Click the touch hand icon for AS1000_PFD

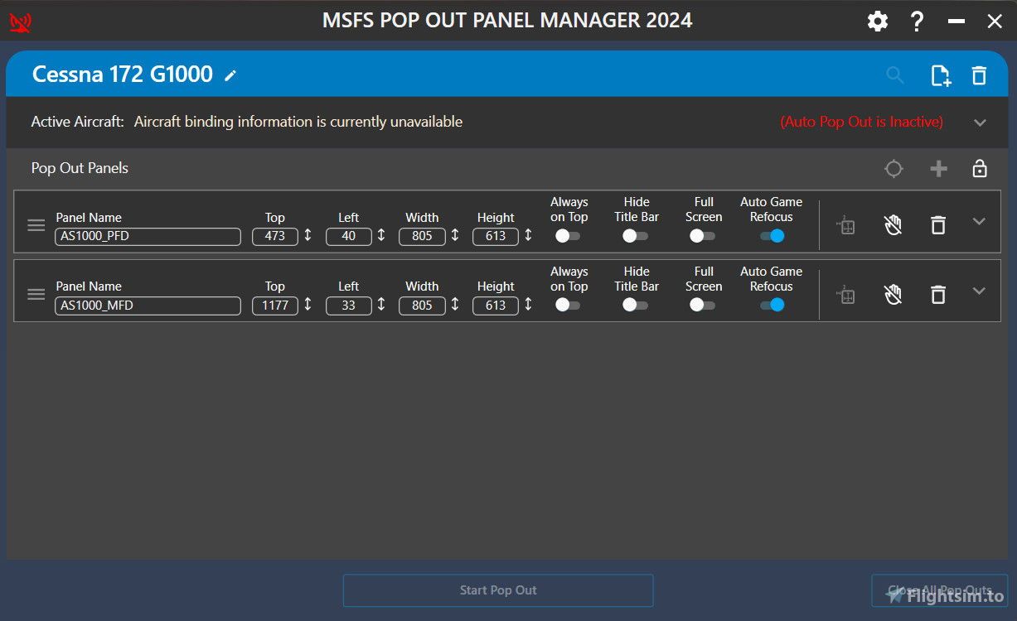click(893, 225)
